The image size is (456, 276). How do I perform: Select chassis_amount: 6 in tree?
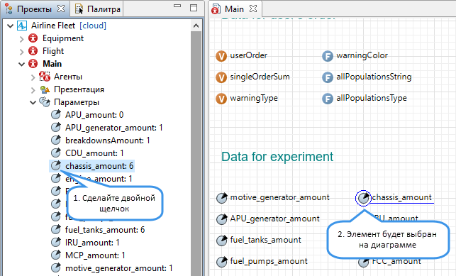(x=99, y=166)
